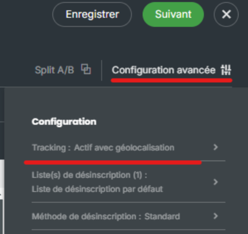Click the arrow beside Liste(s) de désinscription

(215, 182)
